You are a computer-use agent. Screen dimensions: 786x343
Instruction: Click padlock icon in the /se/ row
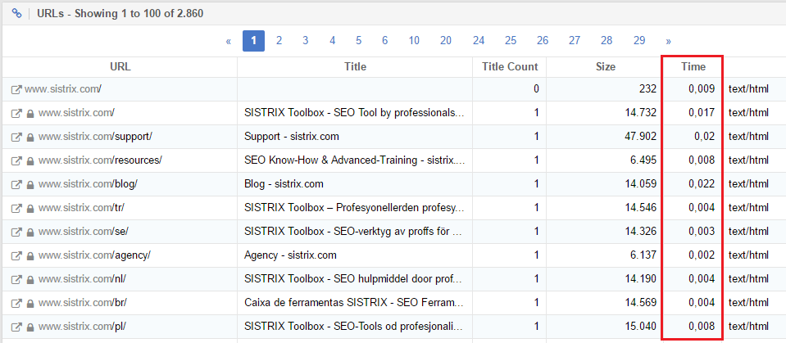[x=30, y=232]
